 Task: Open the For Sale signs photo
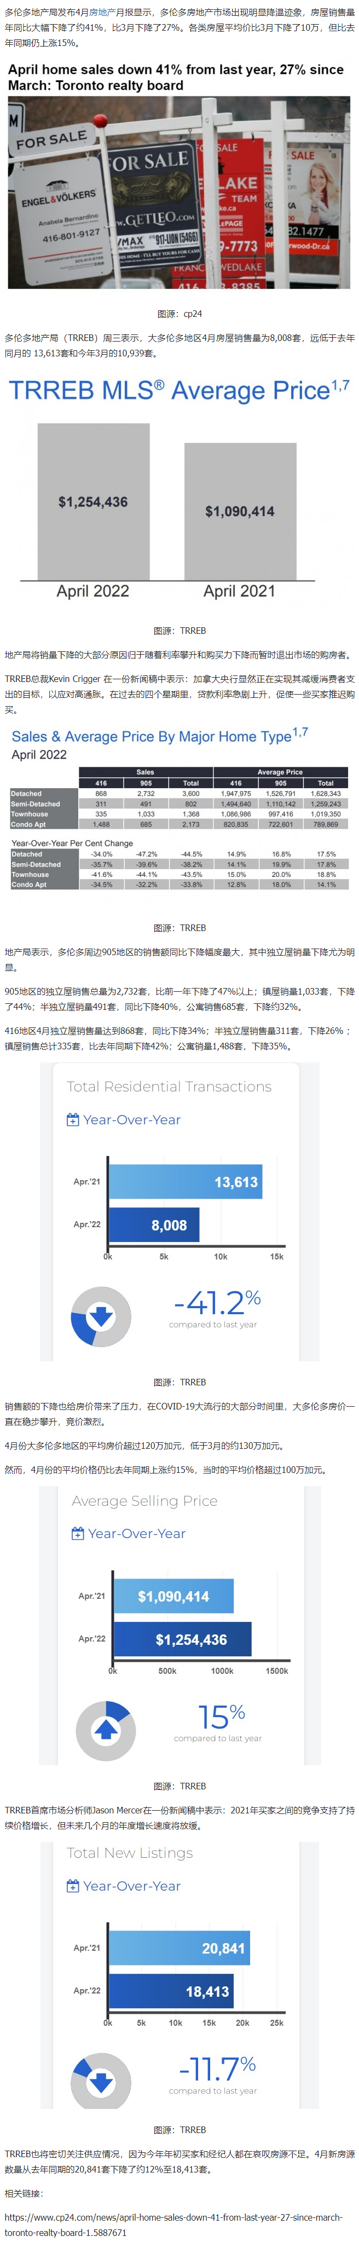[x=179, y=192]
